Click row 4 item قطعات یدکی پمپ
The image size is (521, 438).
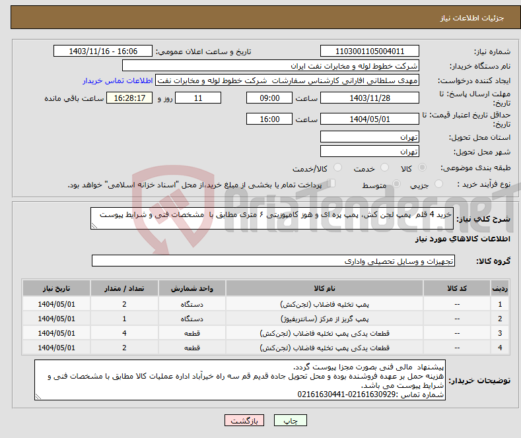point(324,348)
